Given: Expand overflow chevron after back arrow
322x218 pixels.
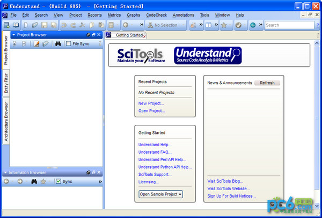Looking at the screenshot, I should pyautogui.click(x=142, y=25).
